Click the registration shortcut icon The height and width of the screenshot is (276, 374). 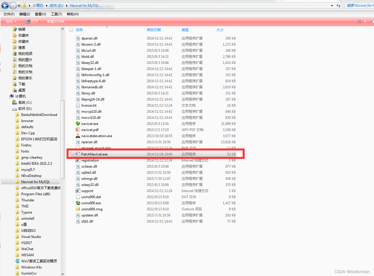click(x=78, y=160)
